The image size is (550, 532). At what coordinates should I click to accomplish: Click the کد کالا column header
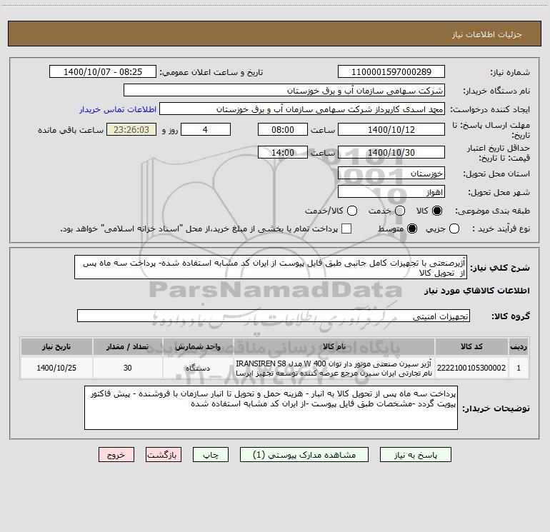[471, 346]
